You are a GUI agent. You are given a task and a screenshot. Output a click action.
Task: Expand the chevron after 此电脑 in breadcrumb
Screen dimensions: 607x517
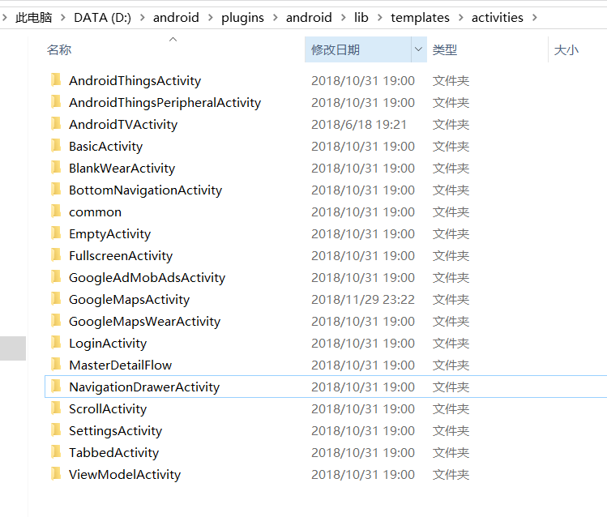click(x=63, y=18)
